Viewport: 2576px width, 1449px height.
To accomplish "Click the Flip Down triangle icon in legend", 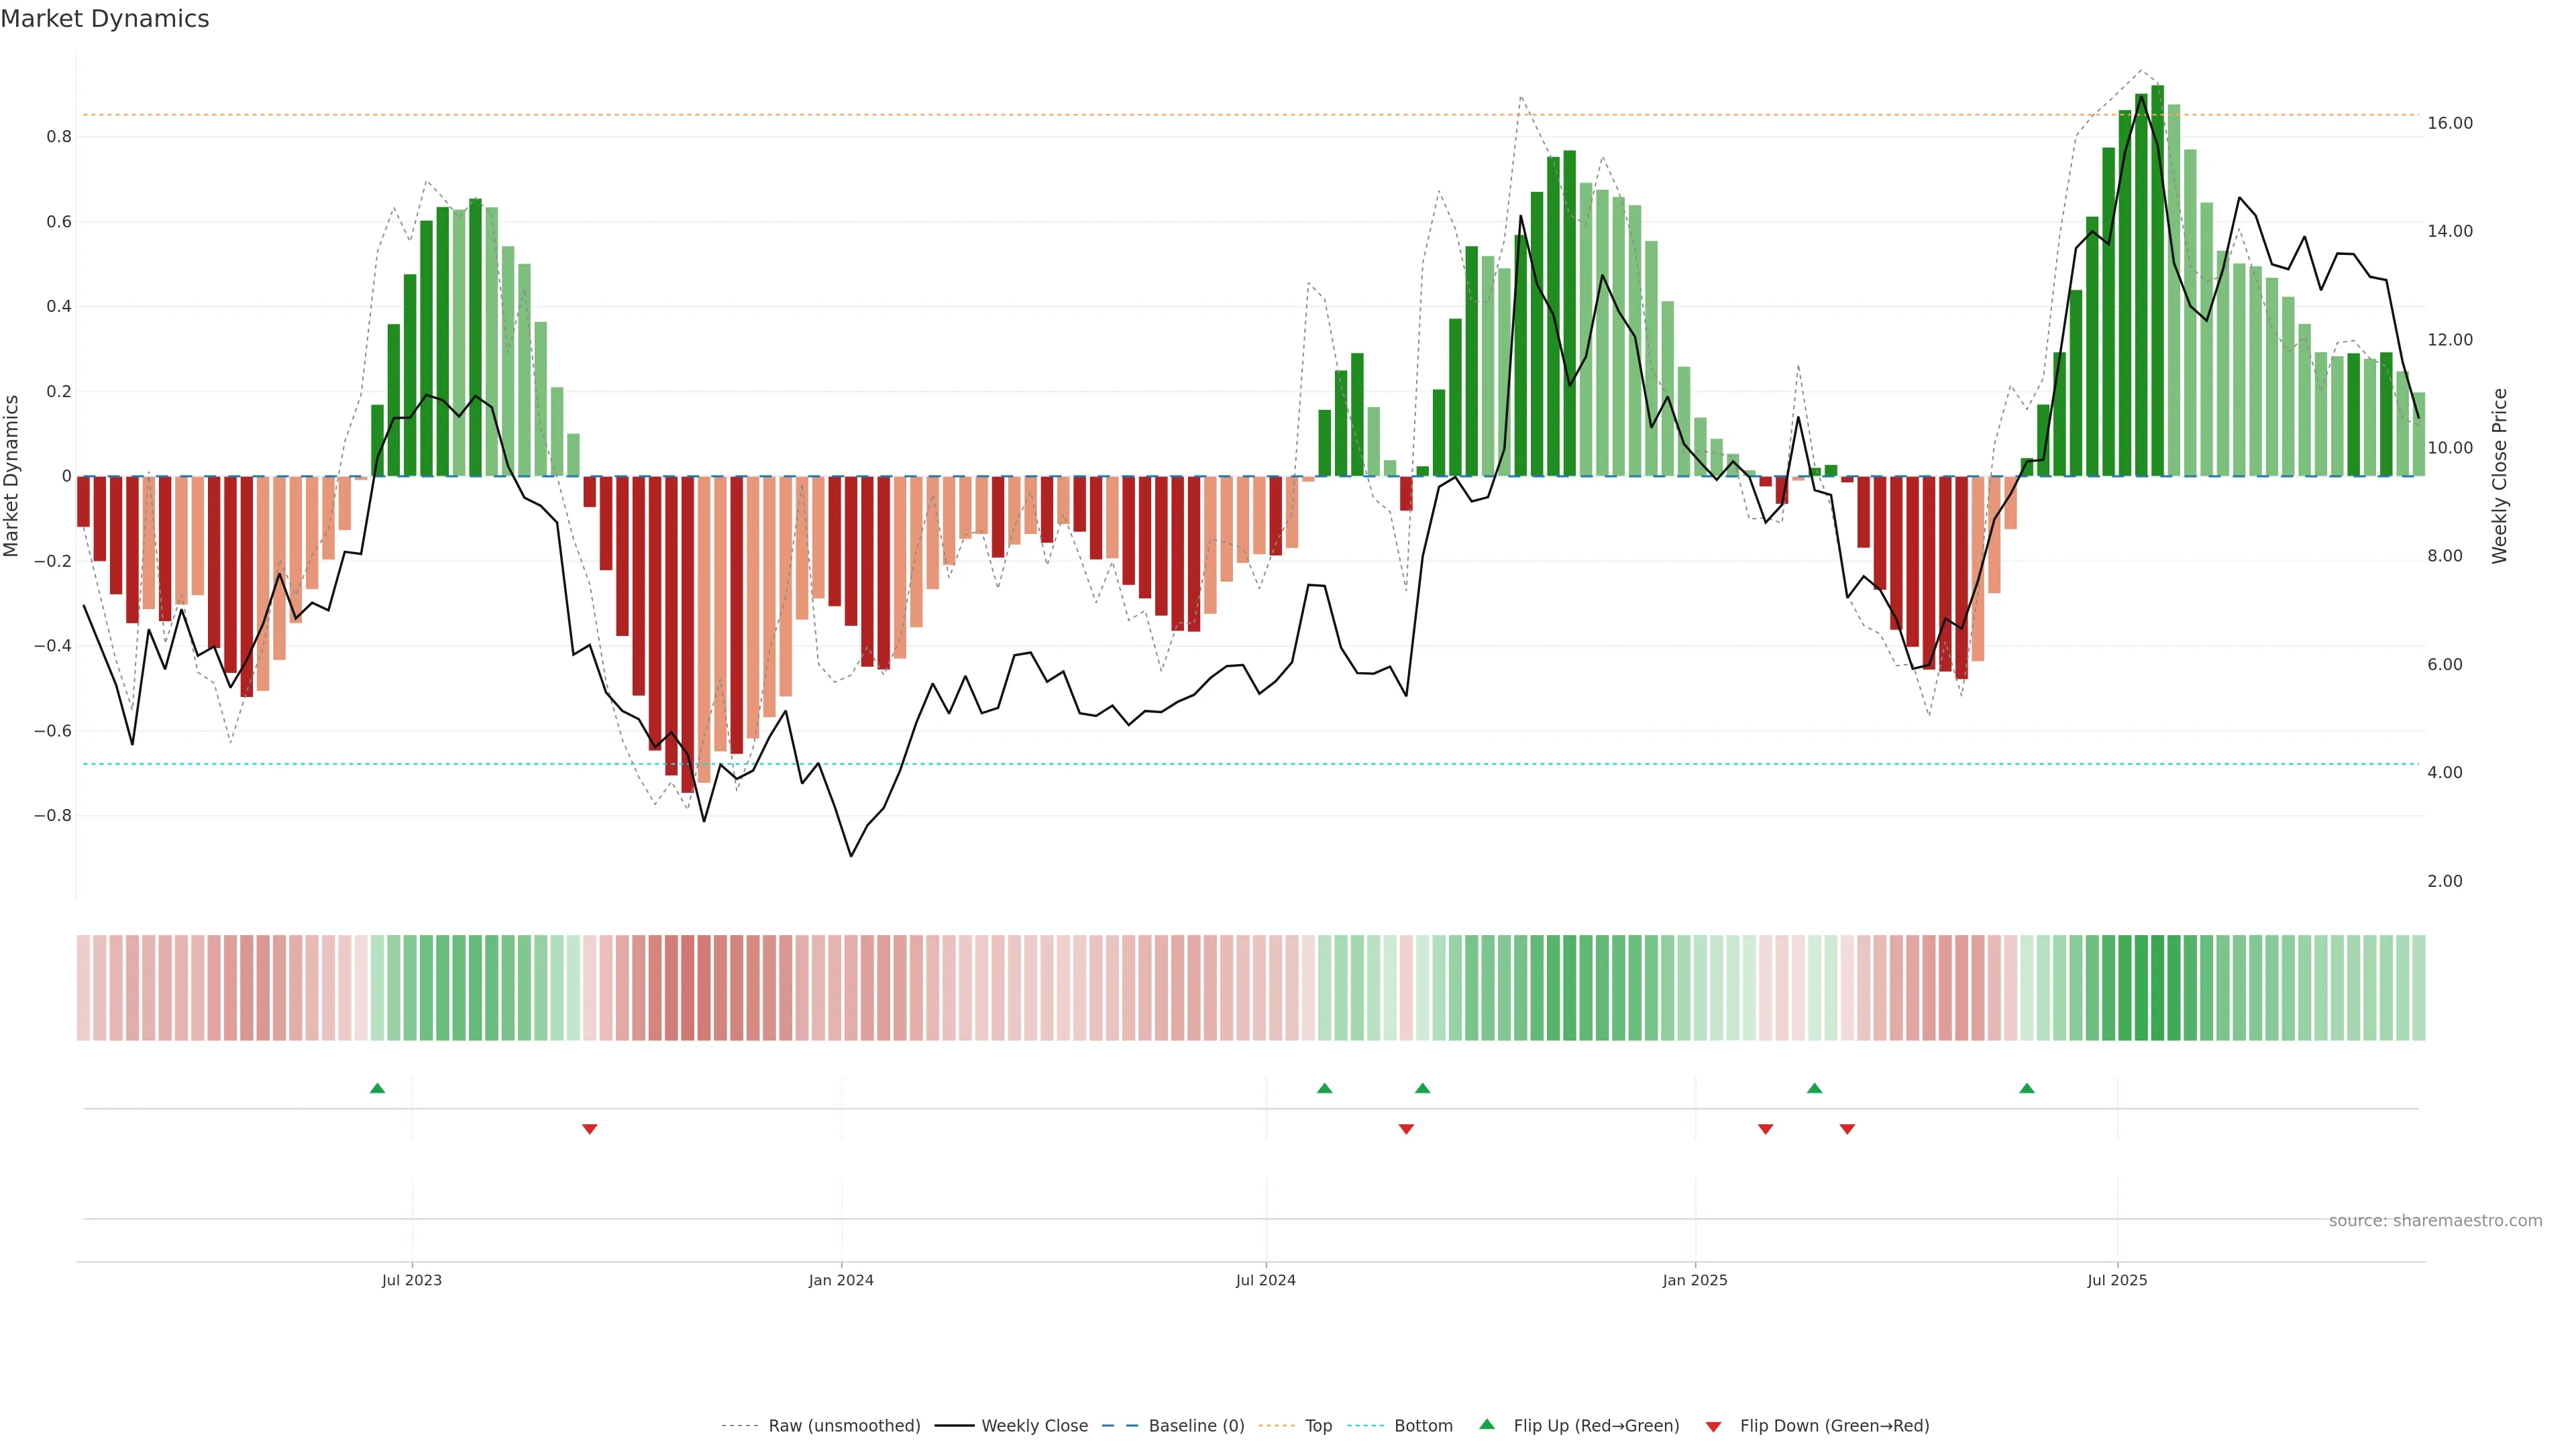I will pyautogui.click(x=1713, y=1426).
